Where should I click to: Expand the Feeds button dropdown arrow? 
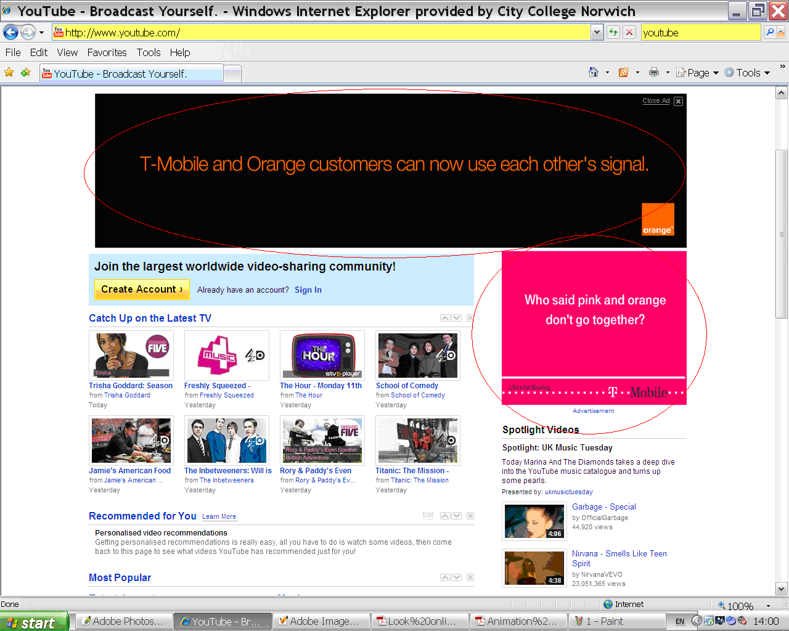point(637,73)
